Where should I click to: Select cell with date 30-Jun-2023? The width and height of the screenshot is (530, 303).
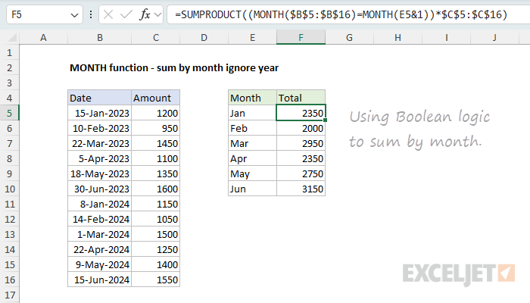tap(100, 189)
